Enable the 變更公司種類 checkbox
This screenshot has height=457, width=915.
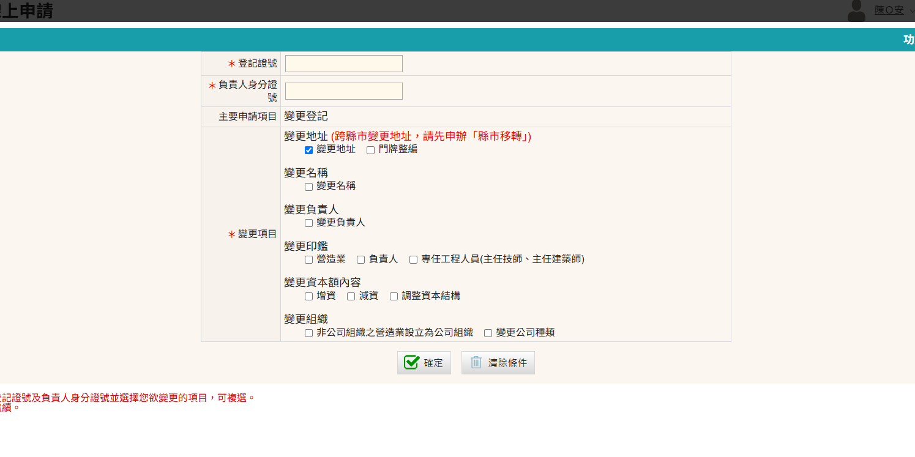tap(488, 333)
